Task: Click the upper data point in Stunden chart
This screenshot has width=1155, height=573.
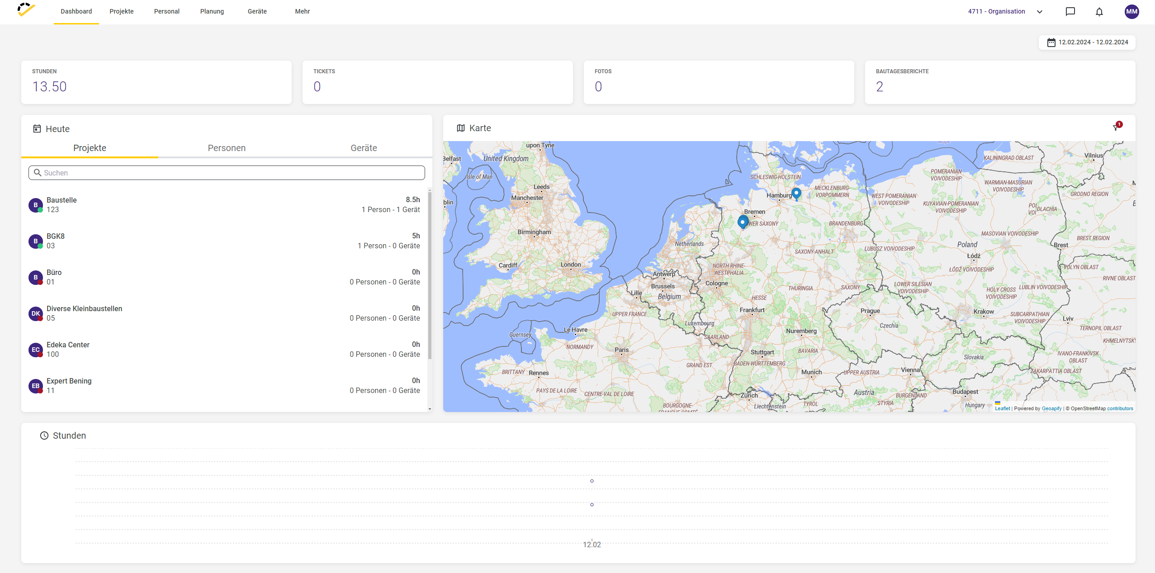Action: coord(592,481)
